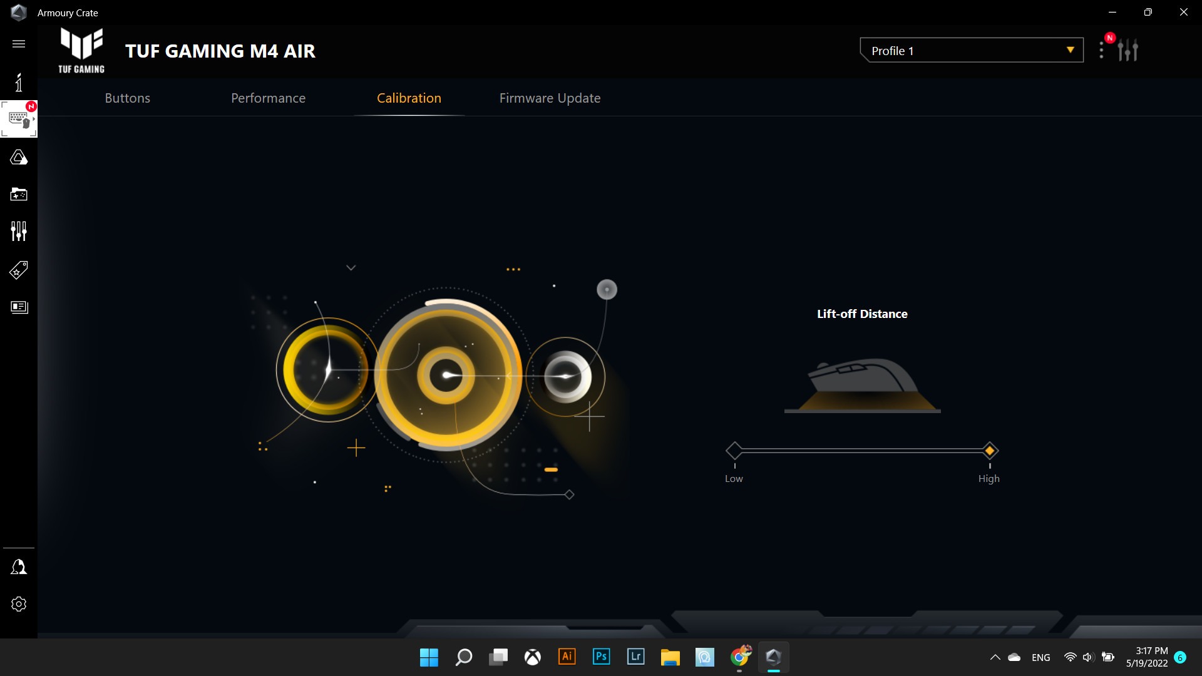The image size is (1202, 676).
Task: Click the mouse lift-off illustration
Action: pyautogui.click(x=862, y=385)
